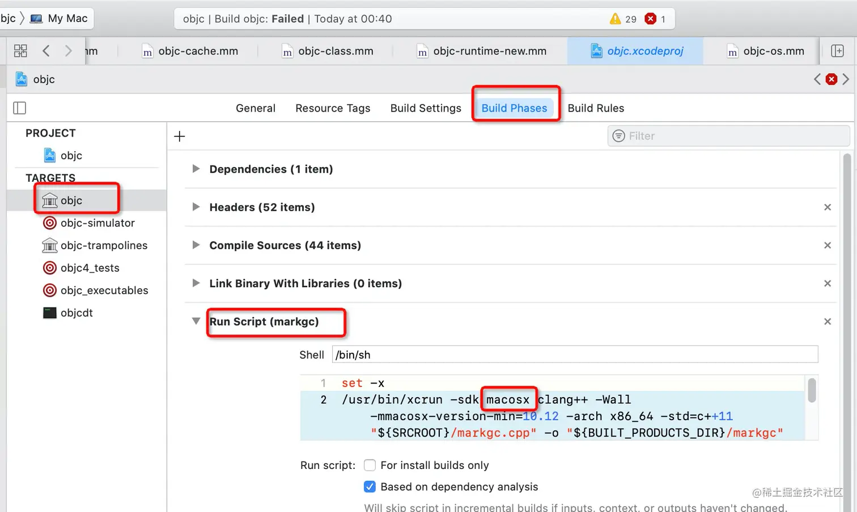Disable Based on dependency analysis checkbox
Screen dimensions: 857x512
coord(370,487)
